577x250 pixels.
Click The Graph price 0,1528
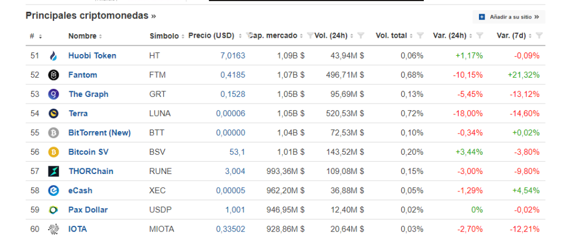coord(233,94)
